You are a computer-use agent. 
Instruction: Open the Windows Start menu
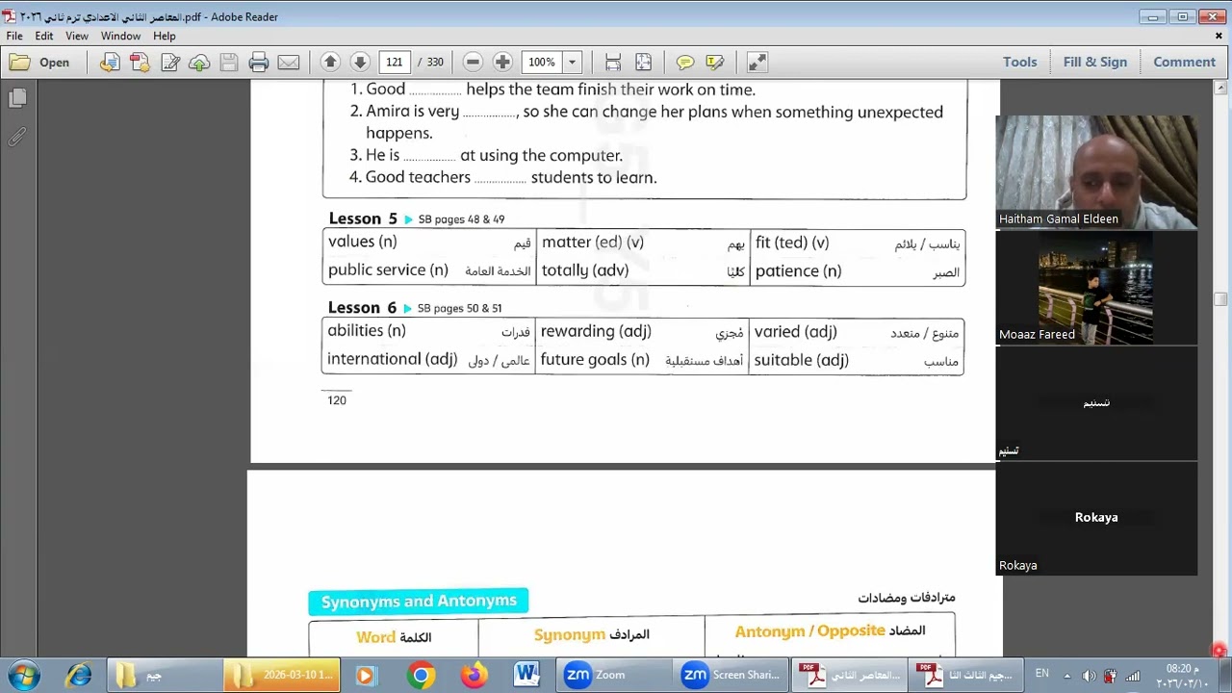24,676
